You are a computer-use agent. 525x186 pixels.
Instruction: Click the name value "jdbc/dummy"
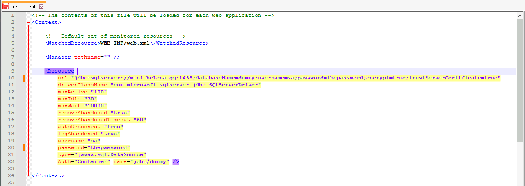pyautogui.click(x=149, y=161)
